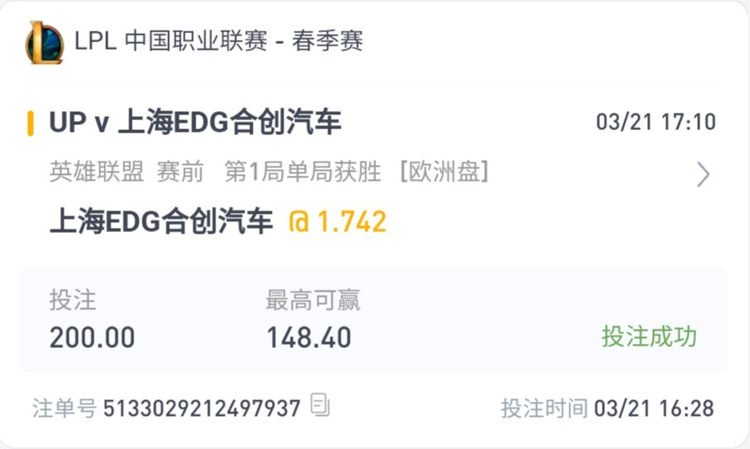Click the match time 03/21 17:10
Screen dimensions: 750x449
tap(656, 122)
